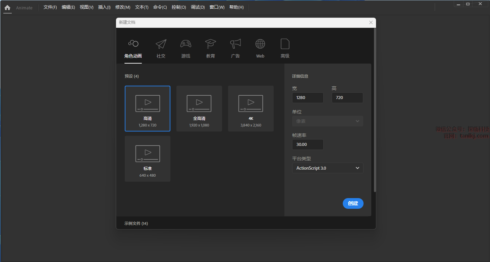The image size is (490, 262).
Task: Select the Web globe icon
Action: tap(260, 44)
